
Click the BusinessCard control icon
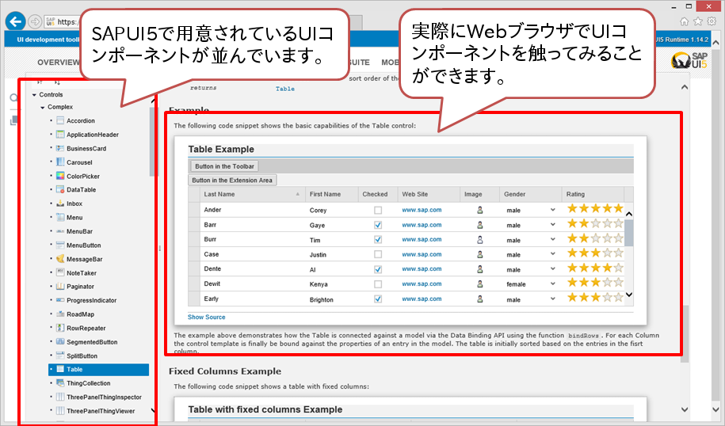coord(60,148)
